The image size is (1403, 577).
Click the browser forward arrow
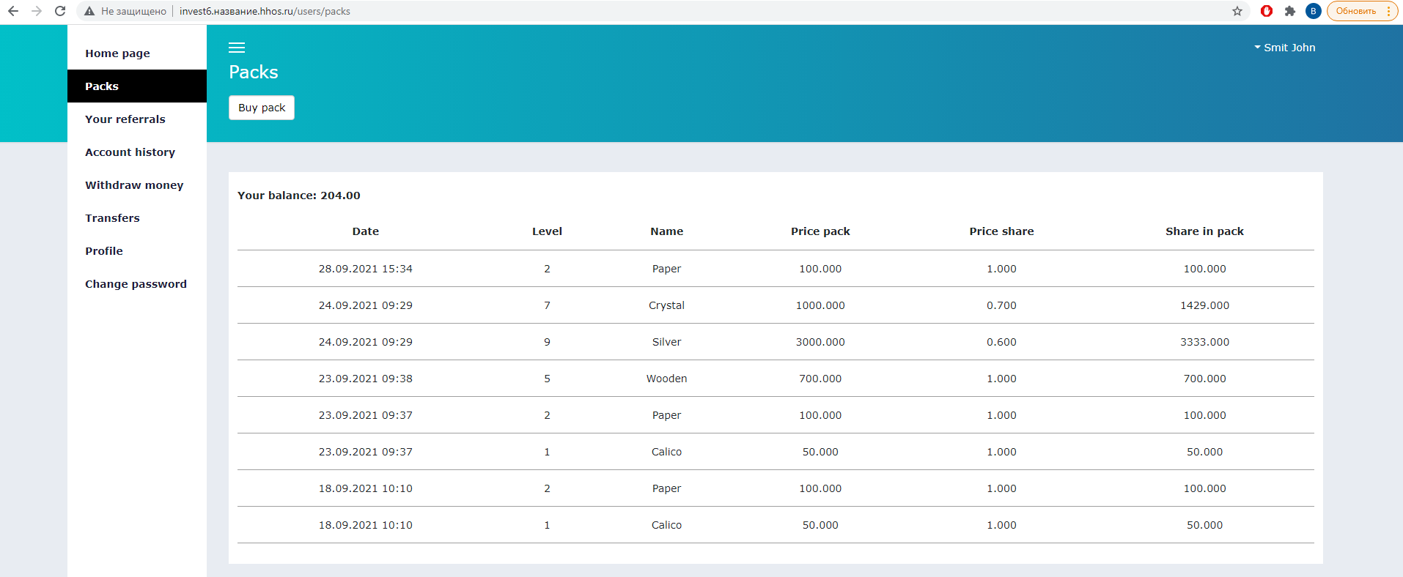(37, 11)
